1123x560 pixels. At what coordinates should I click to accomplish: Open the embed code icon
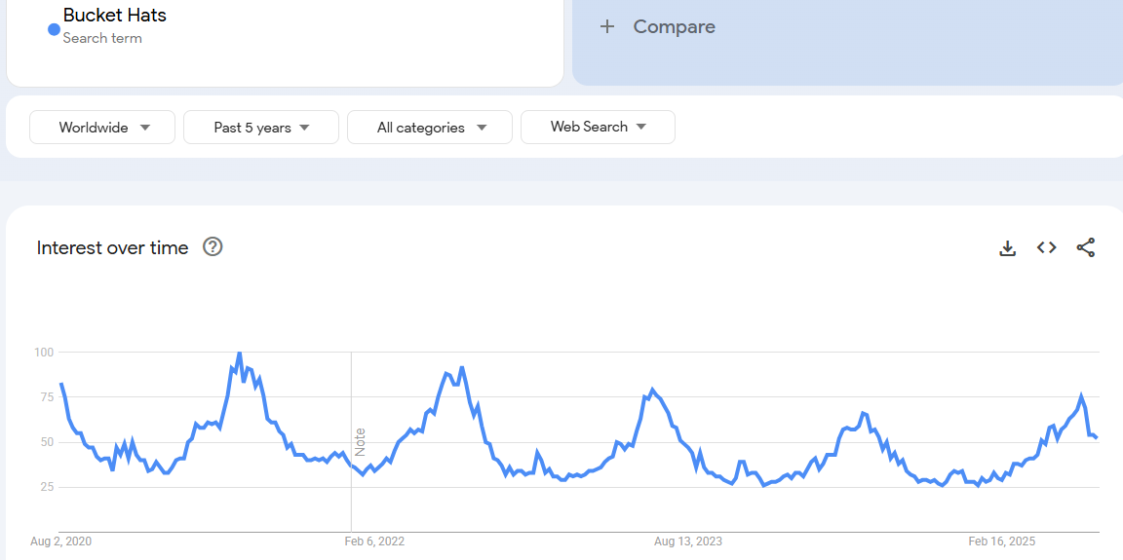(1046, 247)
